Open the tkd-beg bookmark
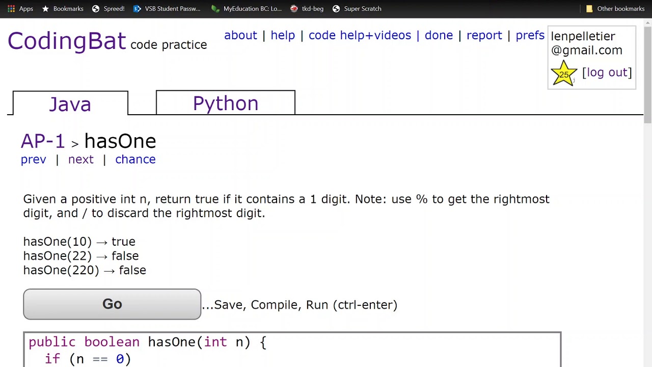 pyautogui.click(x=307, y=9)
